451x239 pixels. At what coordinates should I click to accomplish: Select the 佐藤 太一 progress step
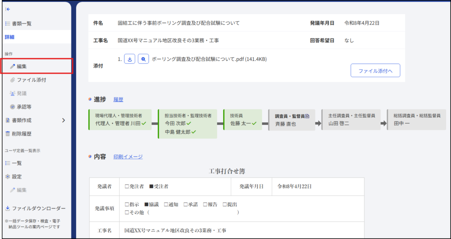tap(243, 120)
